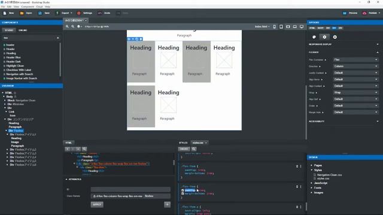The height and width of the screenshot is (215, 383).
Task: Select the landscape tablet device preview icon
Action: coord(288,26)
